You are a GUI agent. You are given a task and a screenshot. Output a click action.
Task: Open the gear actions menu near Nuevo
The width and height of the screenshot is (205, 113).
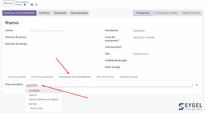pos(25,5)
